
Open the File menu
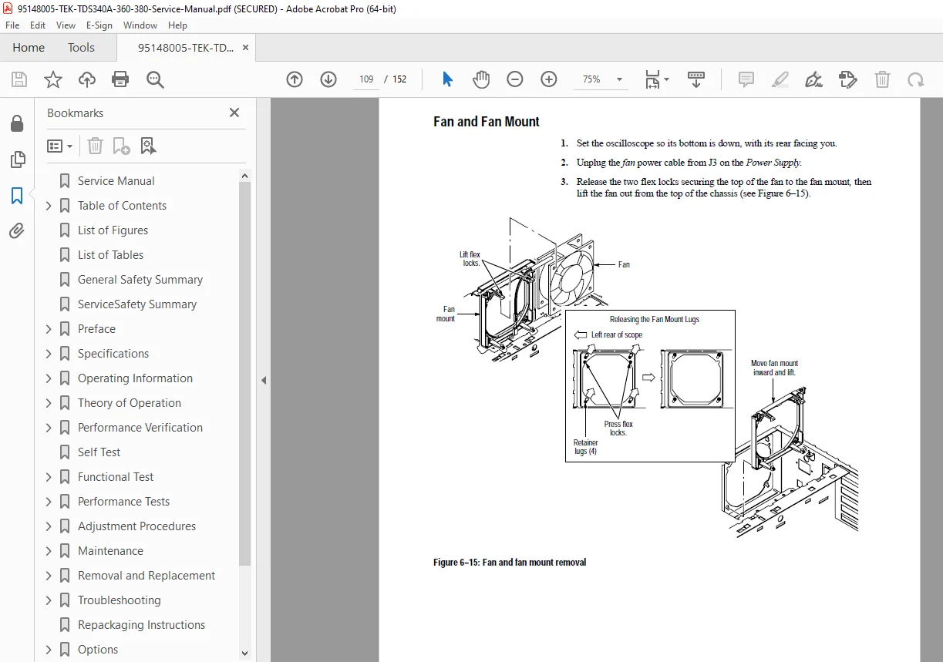click(12, 25)
